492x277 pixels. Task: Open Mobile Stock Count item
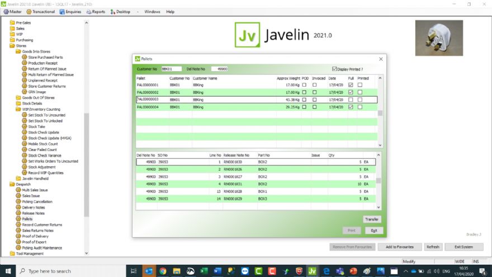(x=43, y=144)
